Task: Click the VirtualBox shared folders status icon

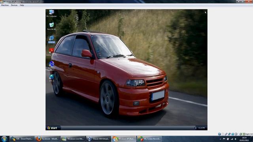Action: [233, 134]
